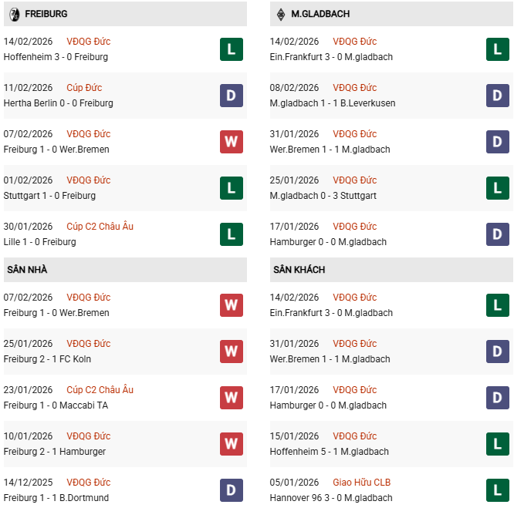Click the D badge for M.gladbach 1-1 B.Leverkusen
514x508 pixels.
(x=498, y=96)
